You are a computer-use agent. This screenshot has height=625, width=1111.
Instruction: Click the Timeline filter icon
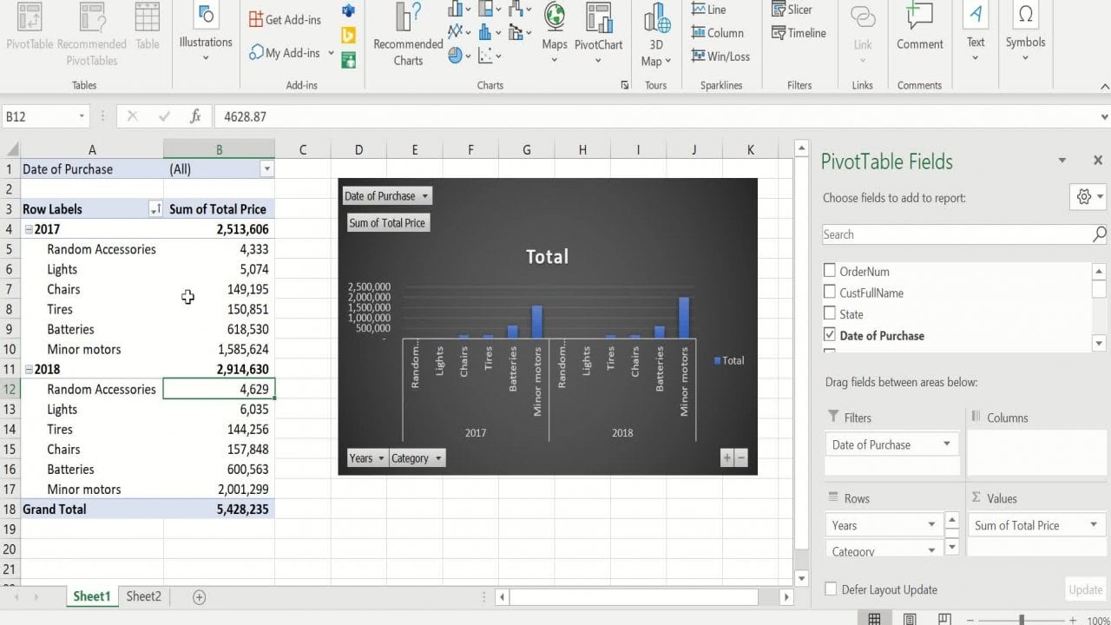pos(799,33)
